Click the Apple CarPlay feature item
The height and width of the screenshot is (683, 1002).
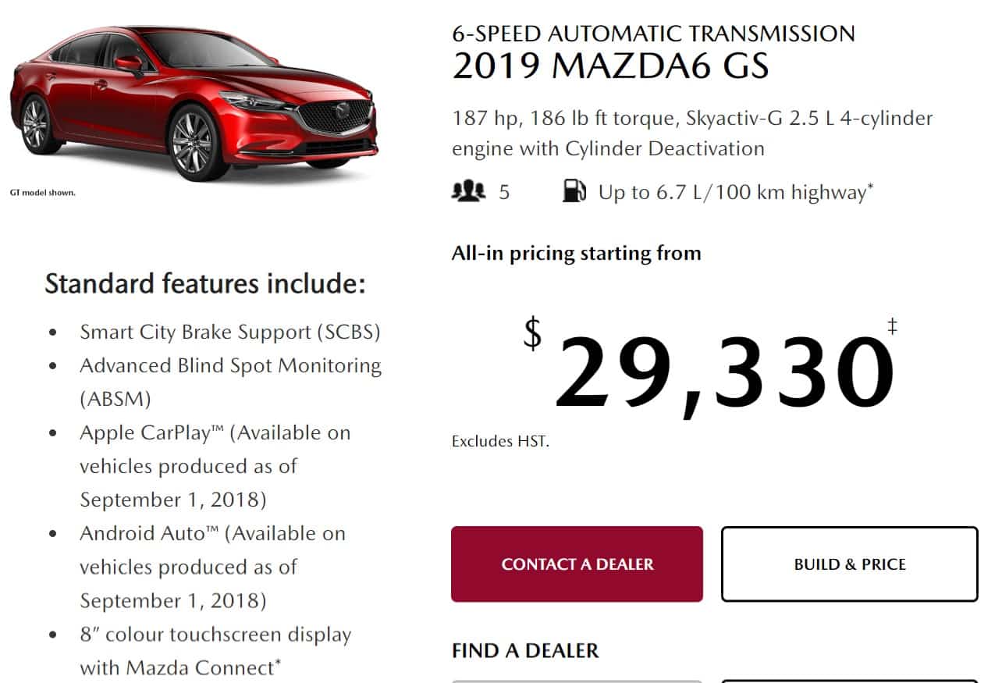[x=215, y=466]
